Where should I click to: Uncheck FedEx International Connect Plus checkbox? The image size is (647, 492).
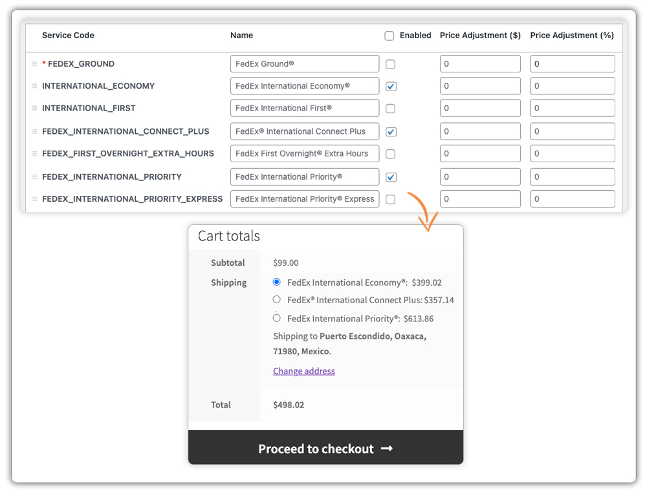(x=391, y=132)
